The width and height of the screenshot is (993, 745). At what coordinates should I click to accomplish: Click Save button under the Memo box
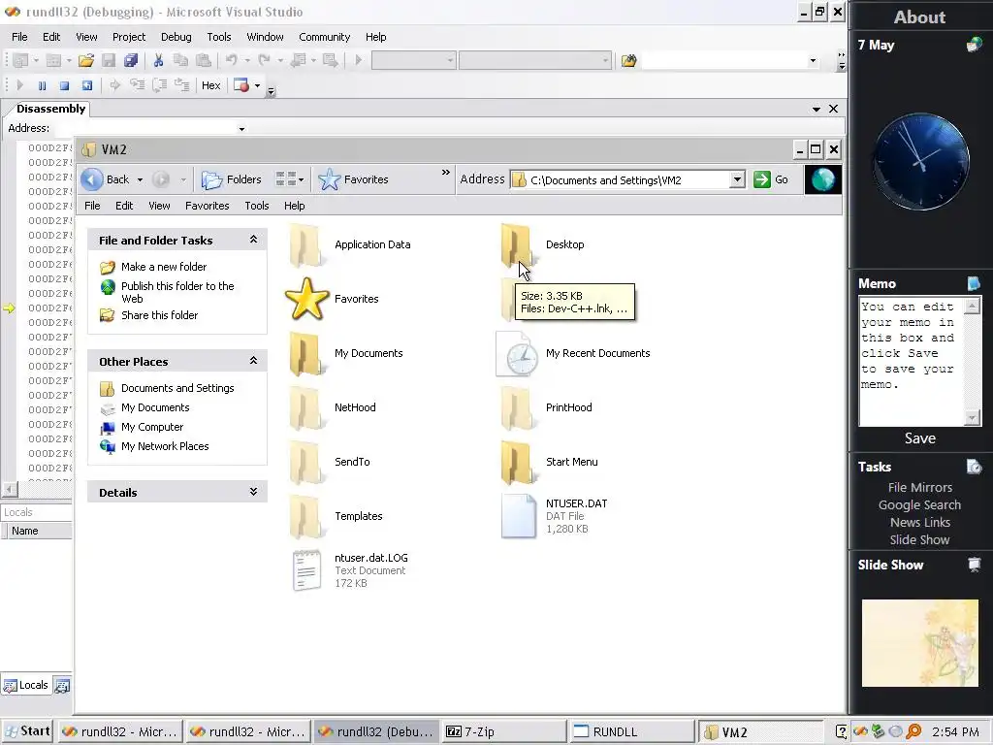[x=919, y=438]
